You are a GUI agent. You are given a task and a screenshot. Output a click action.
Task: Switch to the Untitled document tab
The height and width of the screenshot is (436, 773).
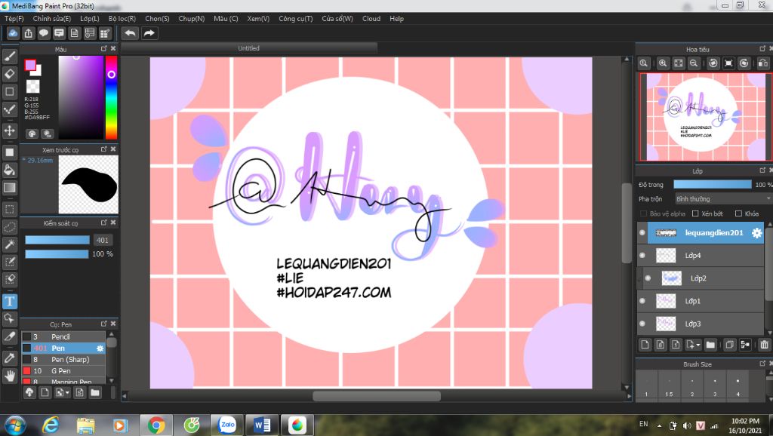pos(248,48)
